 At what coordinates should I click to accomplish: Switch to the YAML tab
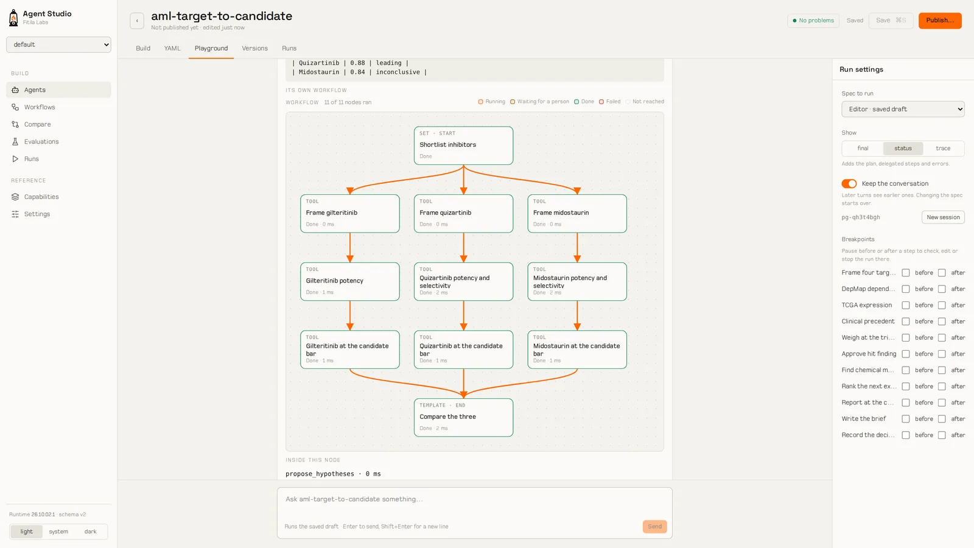pos(172,49)
